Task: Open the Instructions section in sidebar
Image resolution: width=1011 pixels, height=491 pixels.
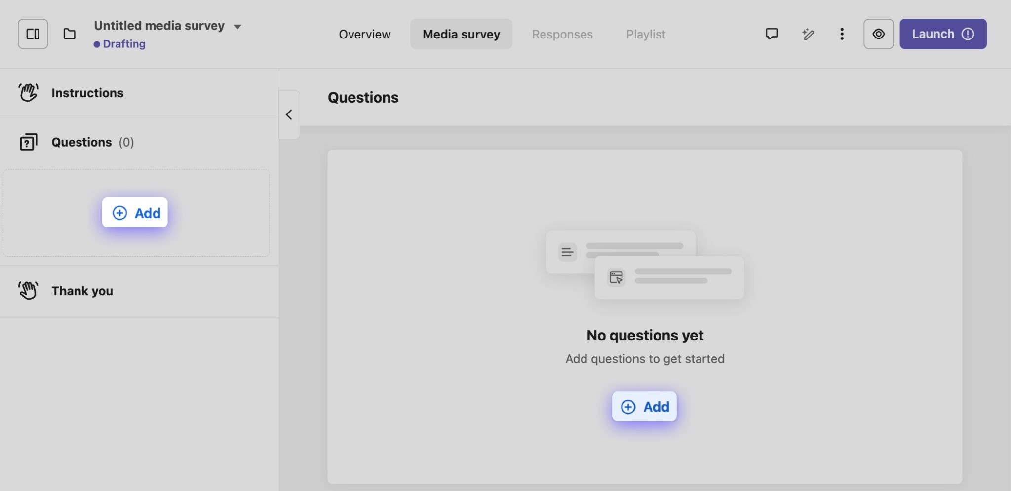Action: (x=87, y=93)
